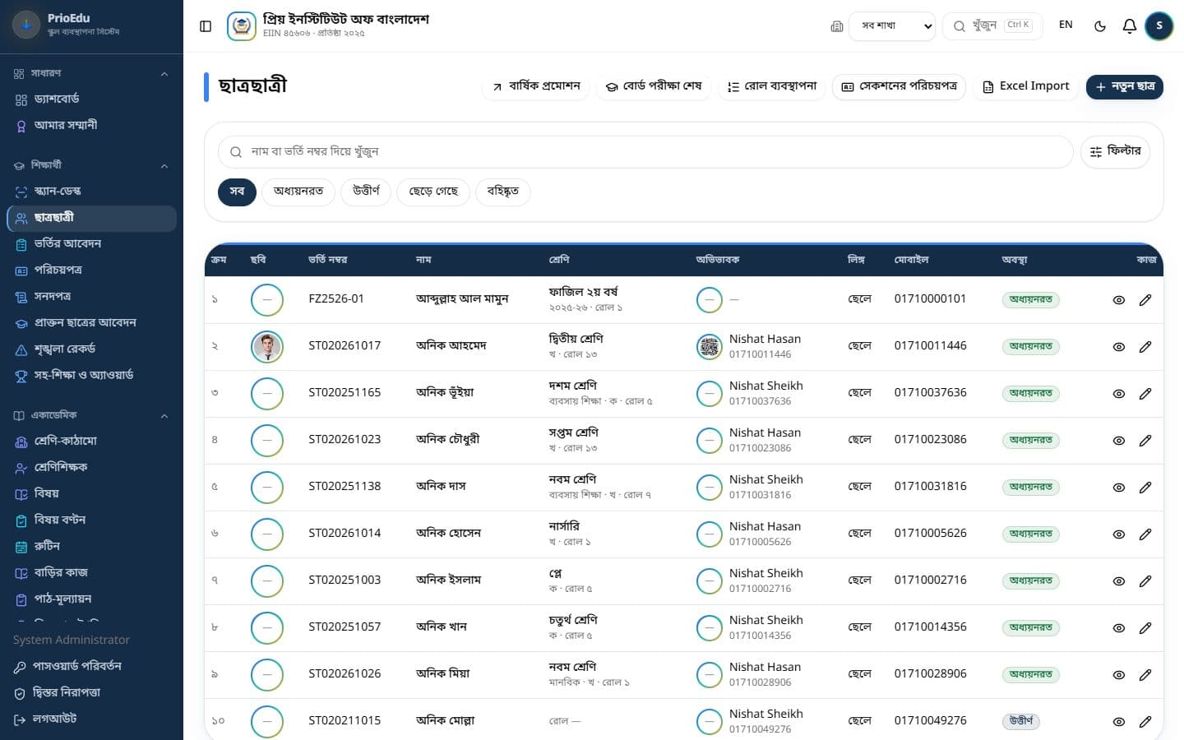
Task: Open the notifications bell
Action: [1130, 26]
